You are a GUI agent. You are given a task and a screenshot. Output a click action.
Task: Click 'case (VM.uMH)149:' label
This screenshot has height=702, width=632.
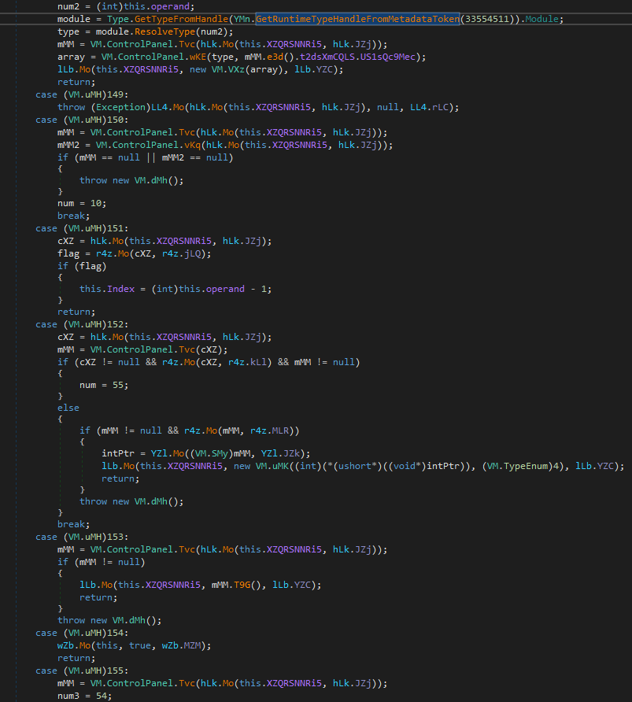82,94
